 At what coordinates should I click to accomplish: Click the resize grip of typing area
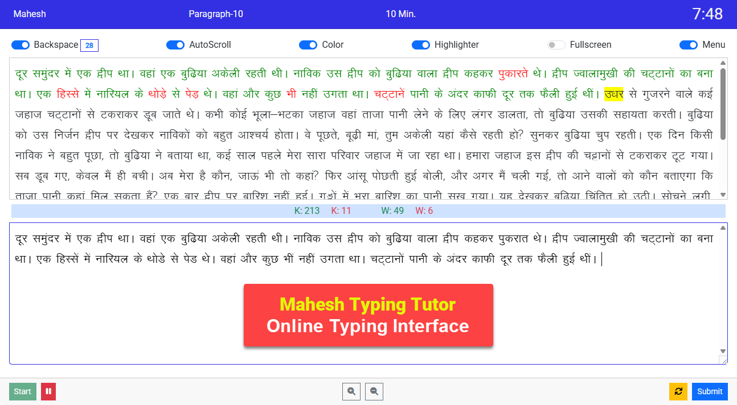[x=723, y=360]
